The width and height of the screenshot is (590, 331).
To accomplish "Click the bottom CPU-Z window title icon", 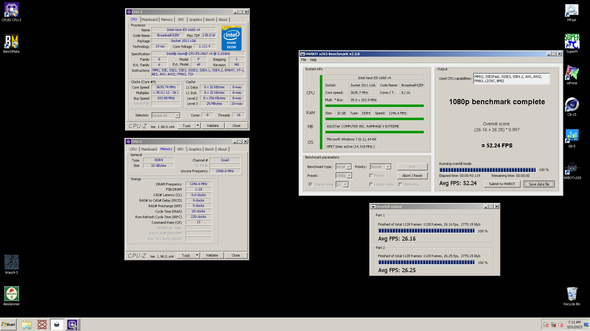I will point(128,142).
